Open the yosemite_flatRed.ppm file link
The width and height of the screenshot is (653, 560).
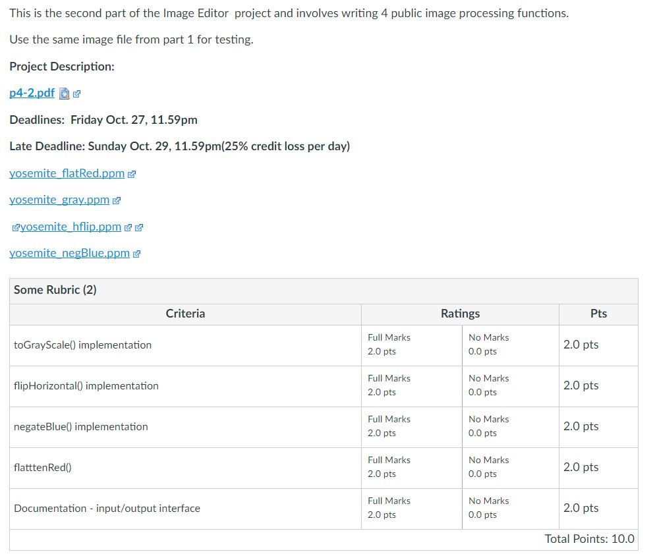click(x=67, y=173)
